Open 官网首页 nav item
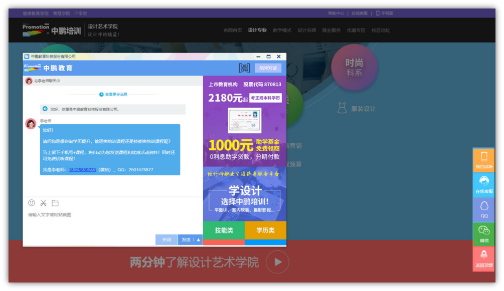The image size is (504, 291). (233, 30)
